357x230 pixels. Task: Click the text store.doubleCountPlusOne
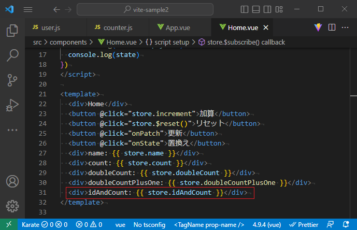227,183
